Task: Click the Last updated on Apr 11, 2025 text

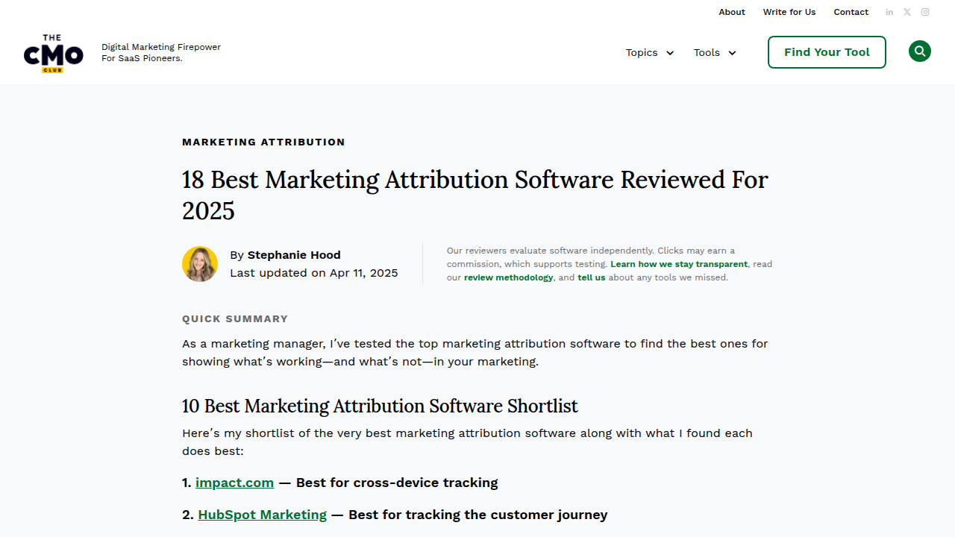Action: [314, 273]
